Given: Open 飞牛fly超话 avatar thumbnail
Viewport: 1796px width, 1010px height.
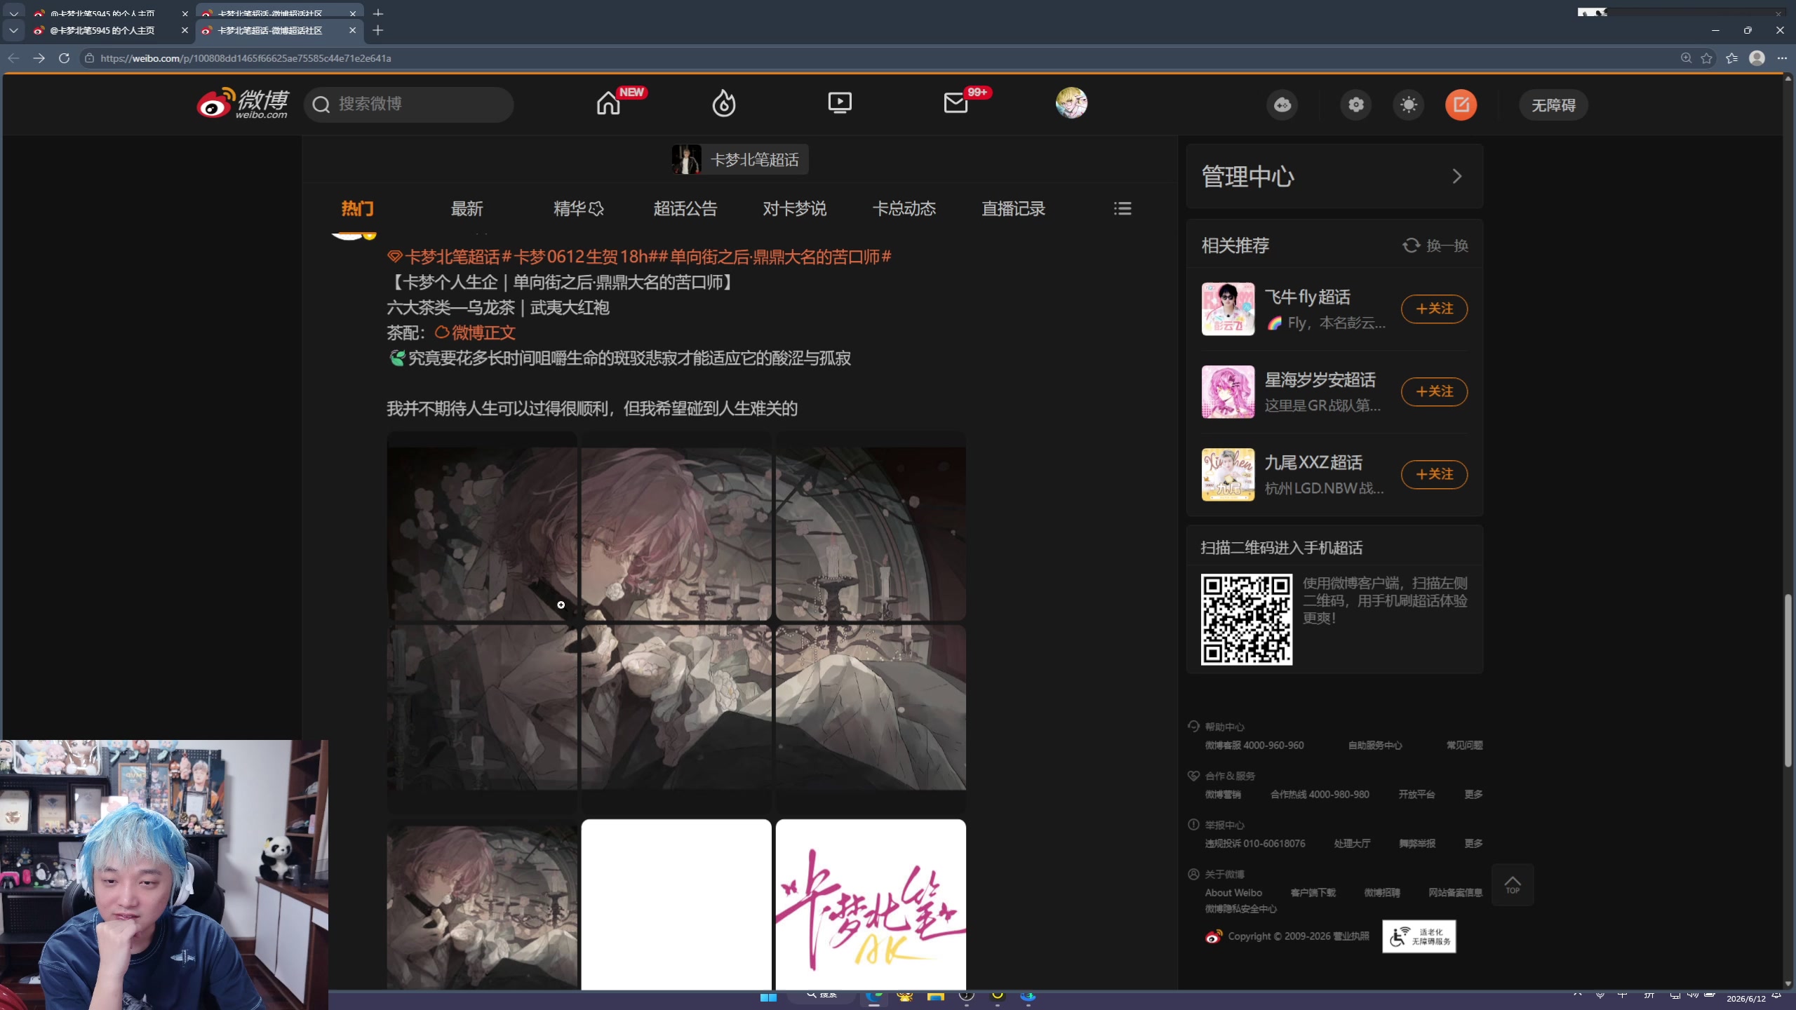Looking at the screenshot, I should point(1228,309).
